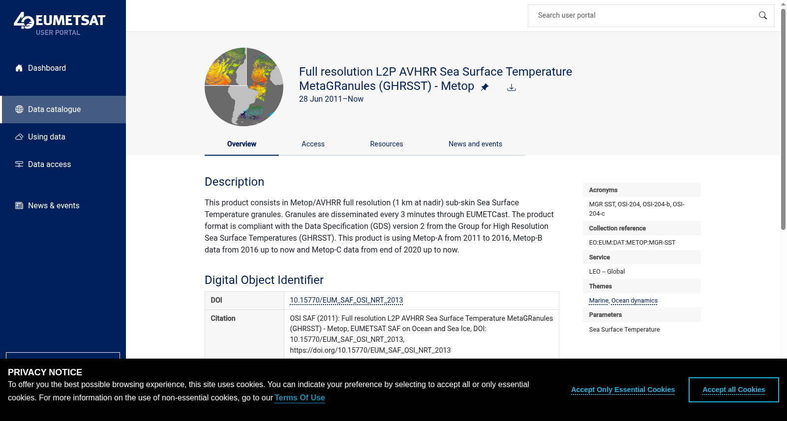Click the News & events calendar icon
The image size is (787, 421).
[19, 206]
